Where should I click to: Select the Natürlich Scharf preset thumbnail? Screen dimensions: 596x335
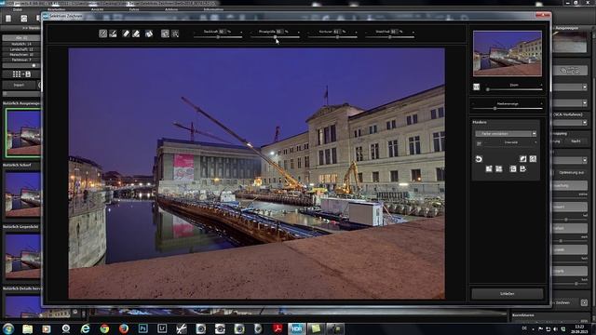[x=23, y=194]
